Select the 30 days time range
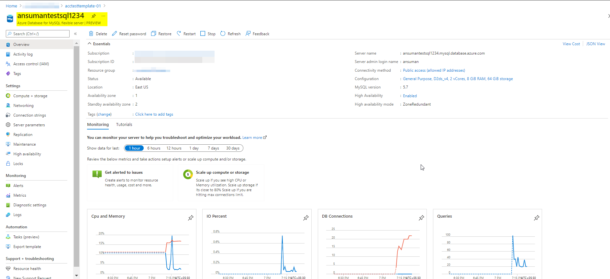 (233, 148)
